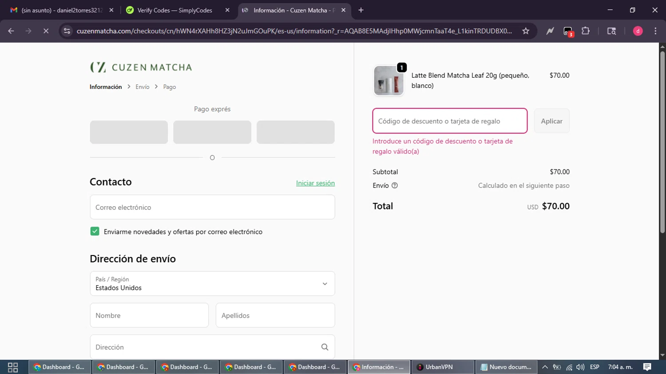Screen dimensions: 666x374
Task: Click the browser back arrow
Action: point(11,31)
